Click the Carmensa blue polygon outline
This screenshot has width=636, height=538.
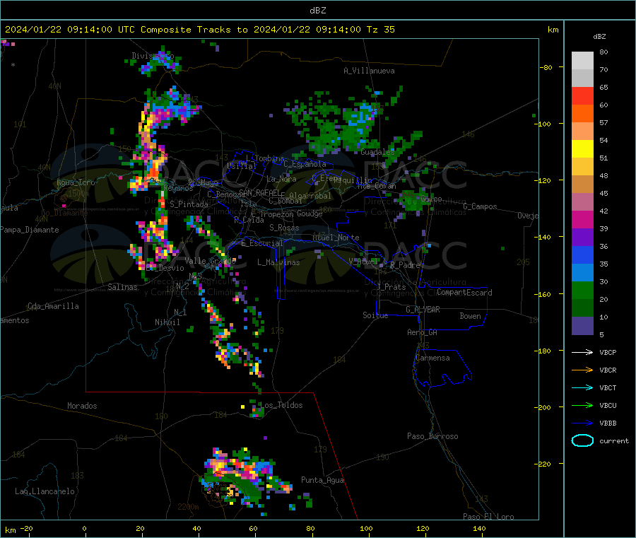[442, 367]
